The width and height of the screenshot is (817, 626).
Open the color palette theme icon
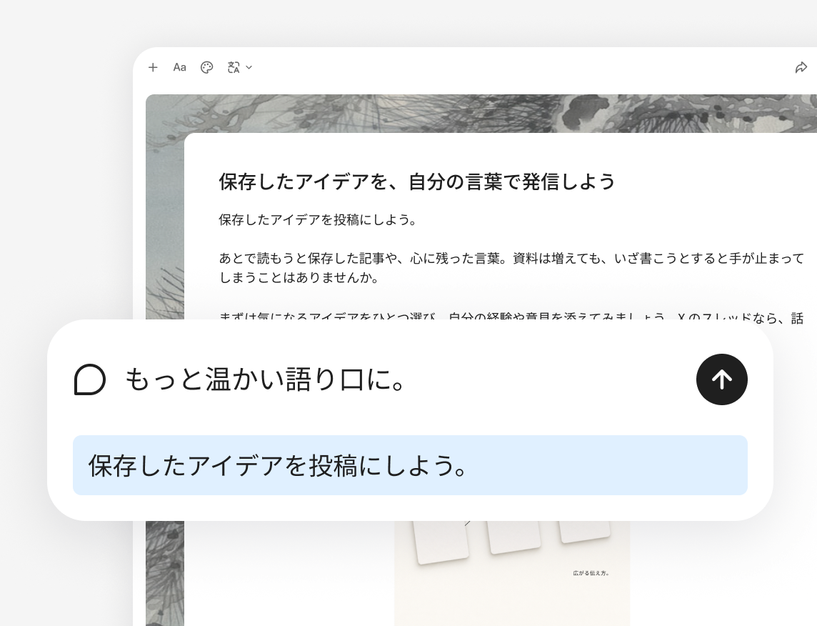[207, 67]
